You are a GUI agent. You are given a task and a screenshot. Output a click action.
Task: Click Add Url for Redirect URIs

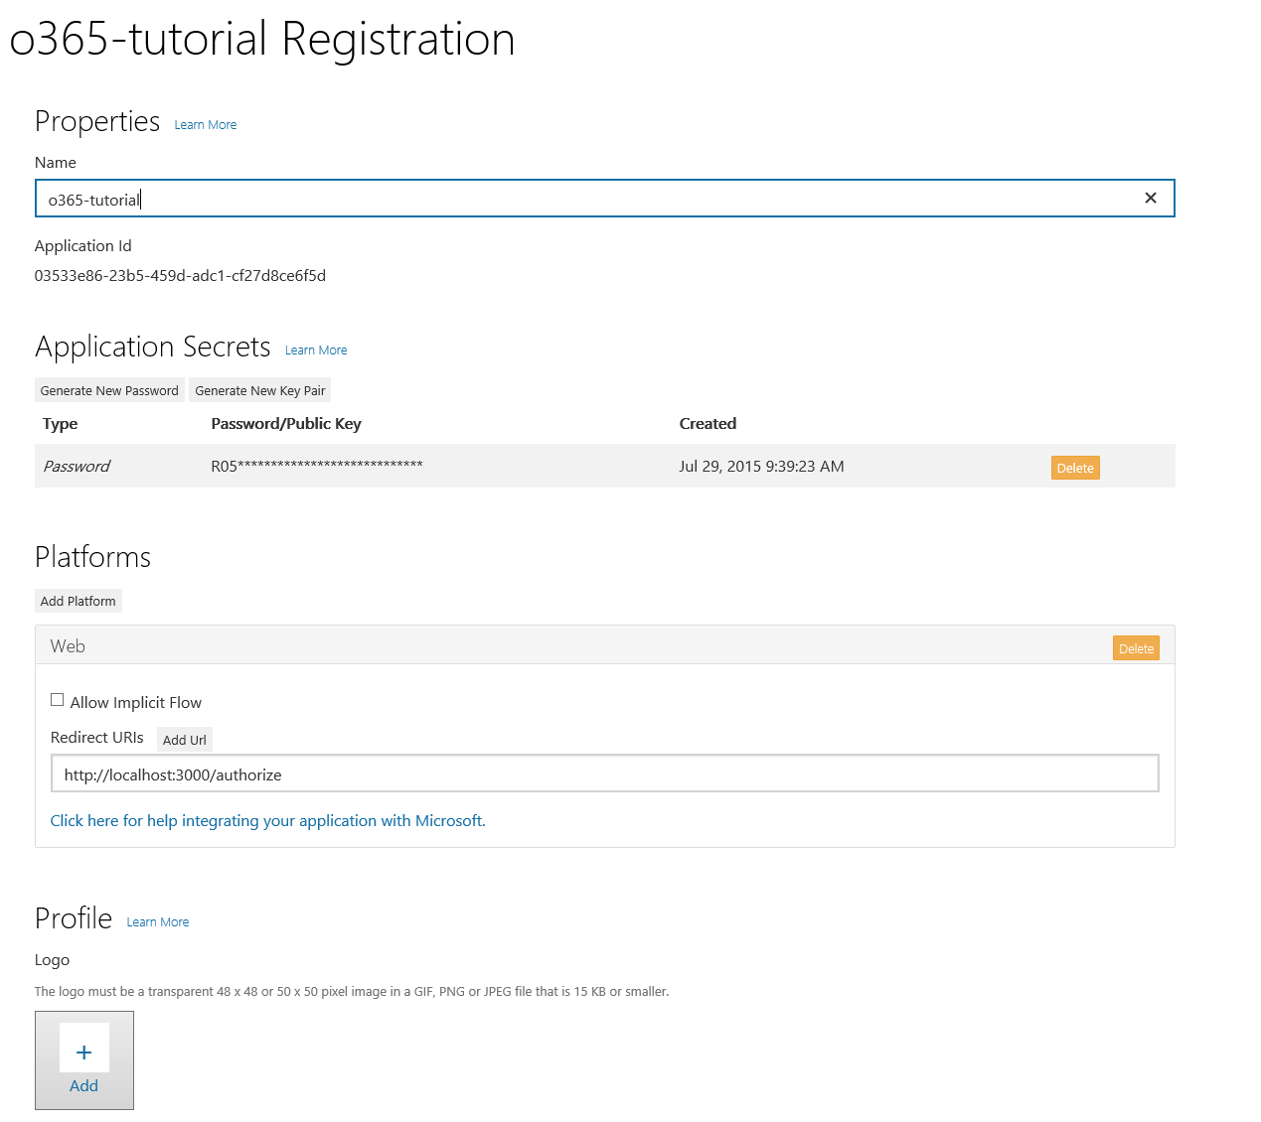click(x=185, y=740)
